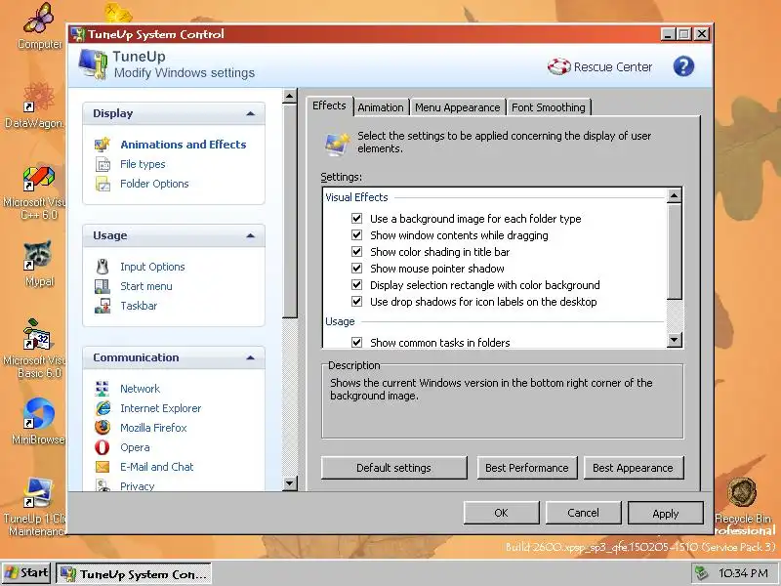Toggle Use drop shadows for icon labels
This screenshot has height=586, width=781.
coord(356,301)
